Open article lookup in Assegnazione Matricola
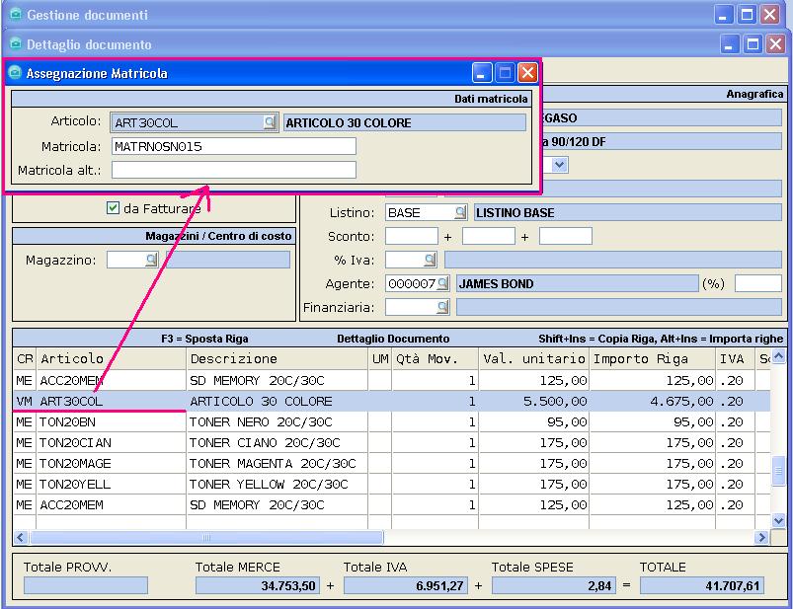This screenshot has width=793, height=609. (270, 121)
